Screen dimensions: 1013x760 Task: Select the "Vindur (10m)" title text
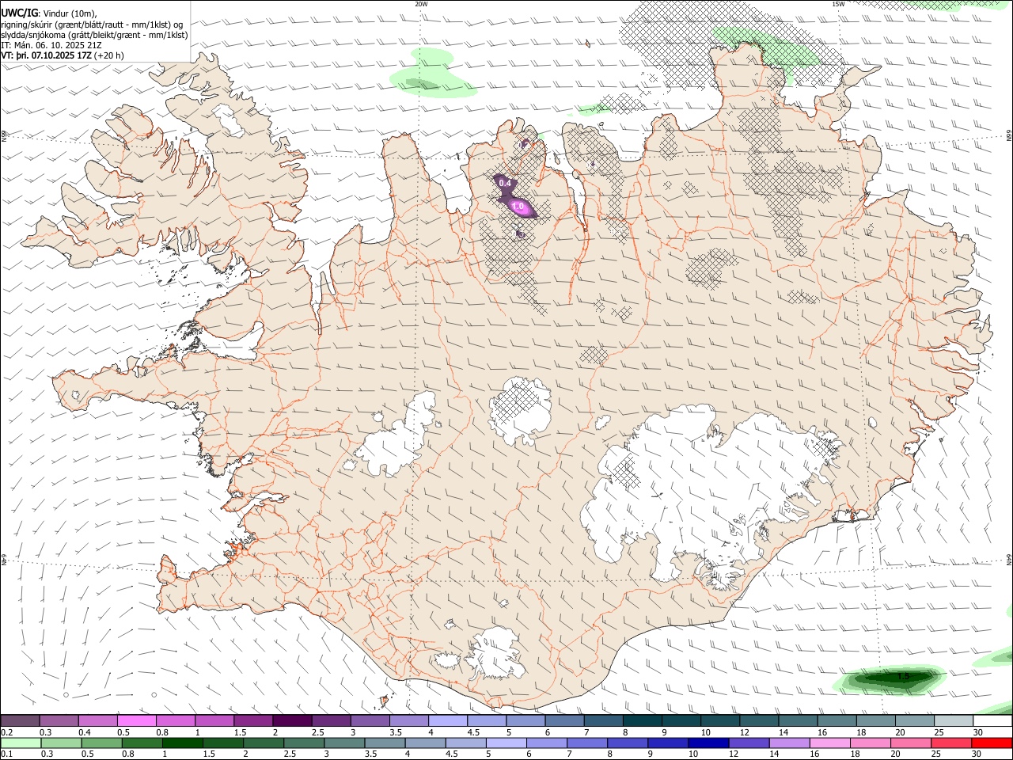69,13
